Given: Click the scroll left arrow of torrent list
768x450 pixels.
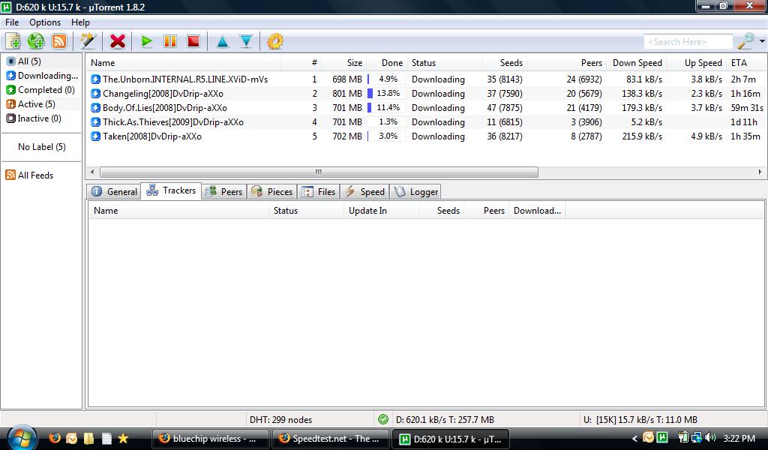Looking at the screenshot, I should pyautogui.click(x=92, y=172).
